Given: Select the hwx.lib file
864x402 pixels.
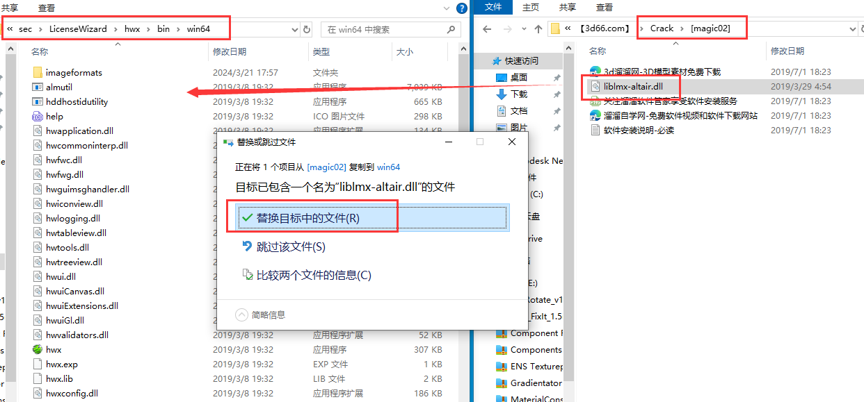Looking at the screenshot, I should [59, 378].
